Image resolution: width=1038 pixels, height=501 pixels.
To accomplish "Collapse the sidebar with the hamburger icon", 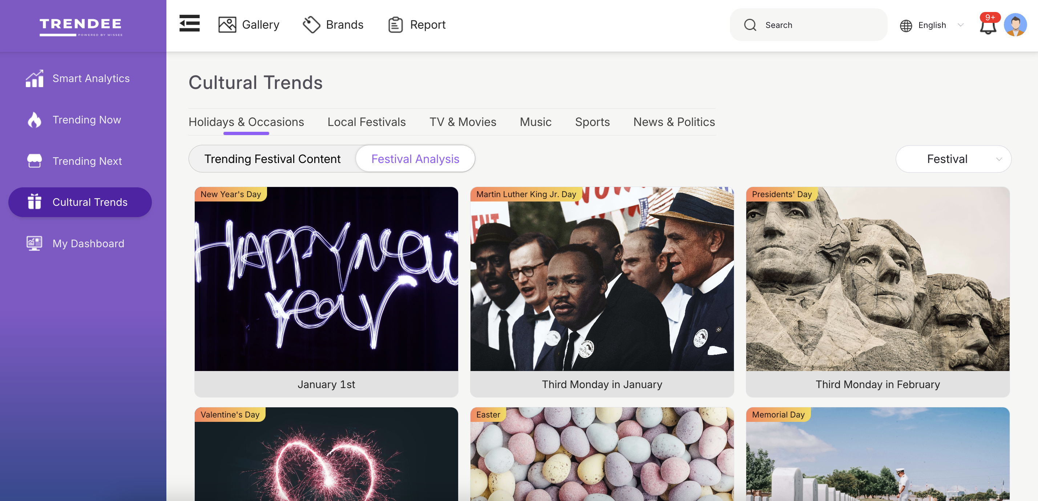I will [189, 23].
